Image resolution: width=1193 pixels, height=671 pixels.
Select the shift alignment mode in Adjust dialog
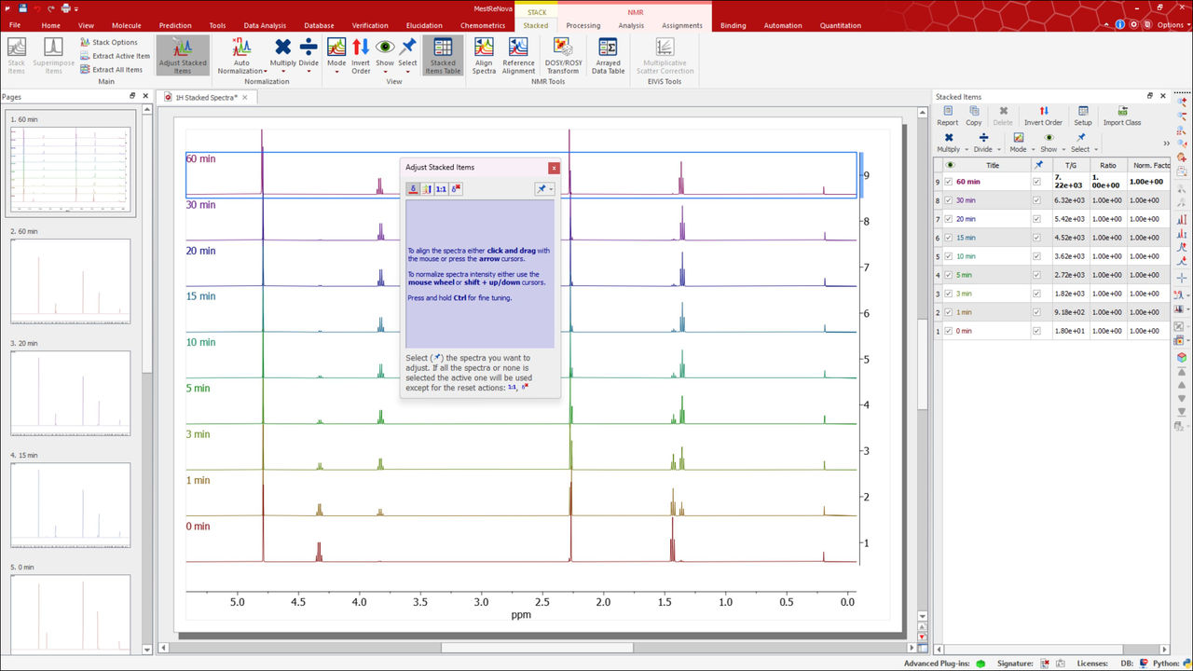413,189
